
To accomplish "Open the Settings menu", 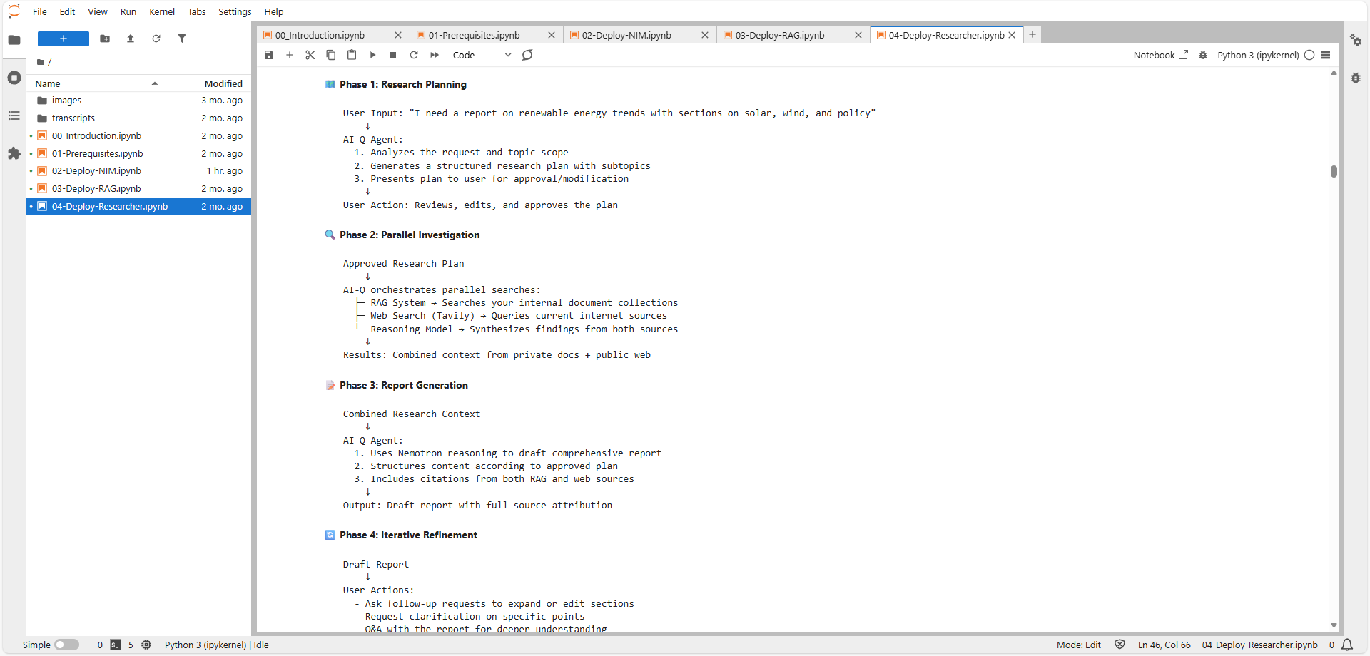I will click(x=235, y=11).
